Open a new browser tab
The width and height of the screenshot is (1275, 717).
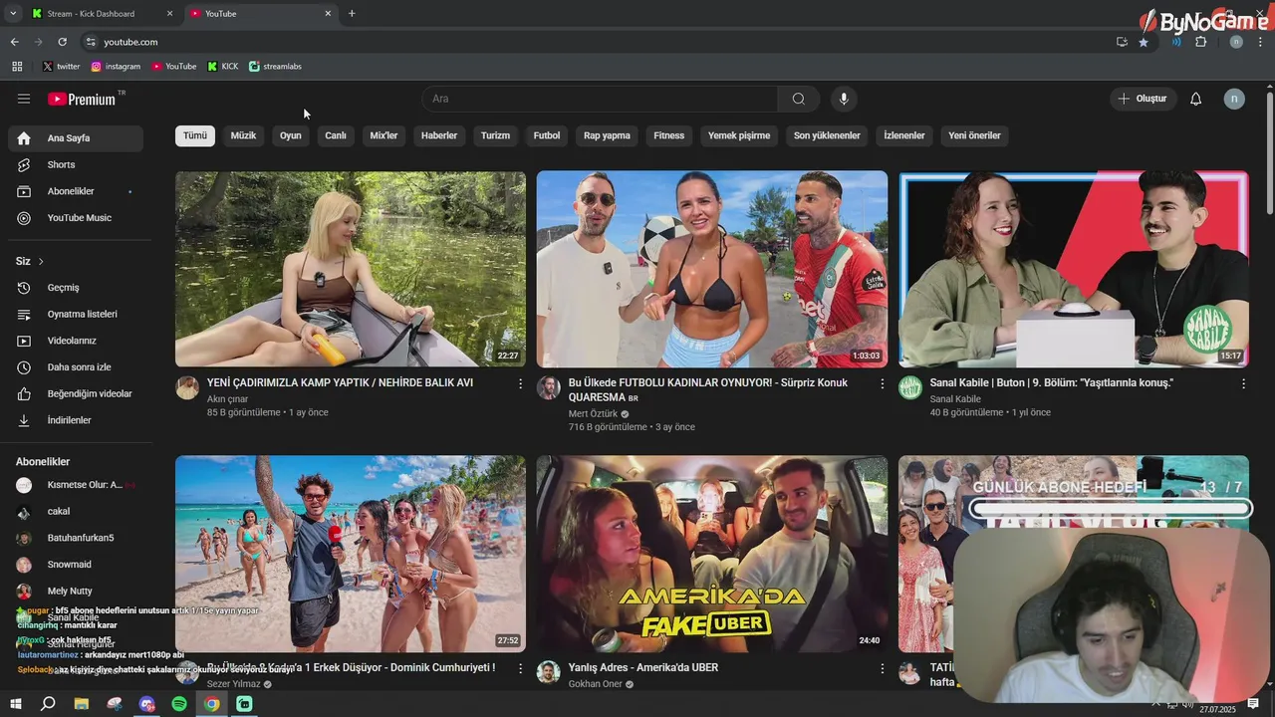pyautogui.click(x=352, y=14)
